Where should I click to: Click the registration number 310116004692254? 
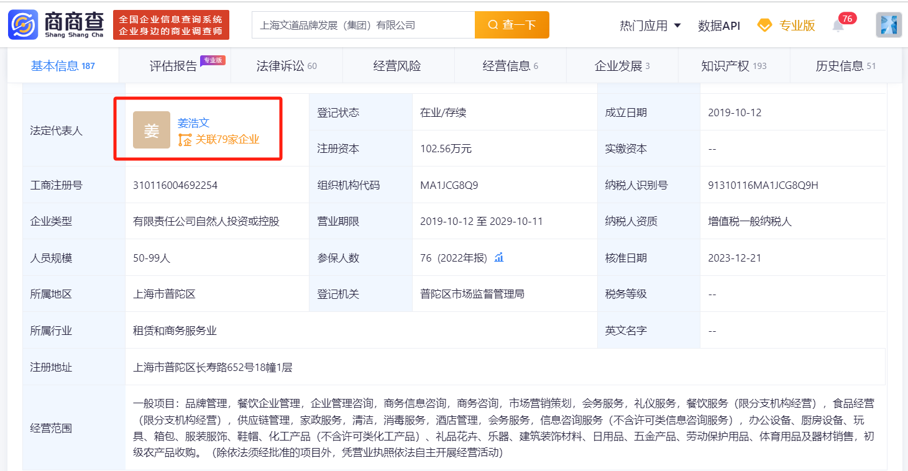175,185
